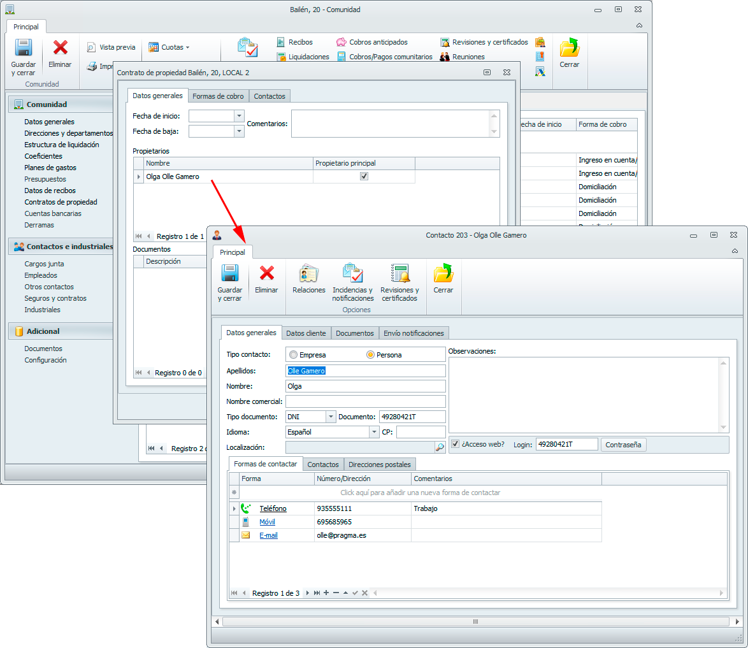Viewport: 748px width, 648px height.
Task: Switch to Envío notificaciones tab
Action: [414, 333]
